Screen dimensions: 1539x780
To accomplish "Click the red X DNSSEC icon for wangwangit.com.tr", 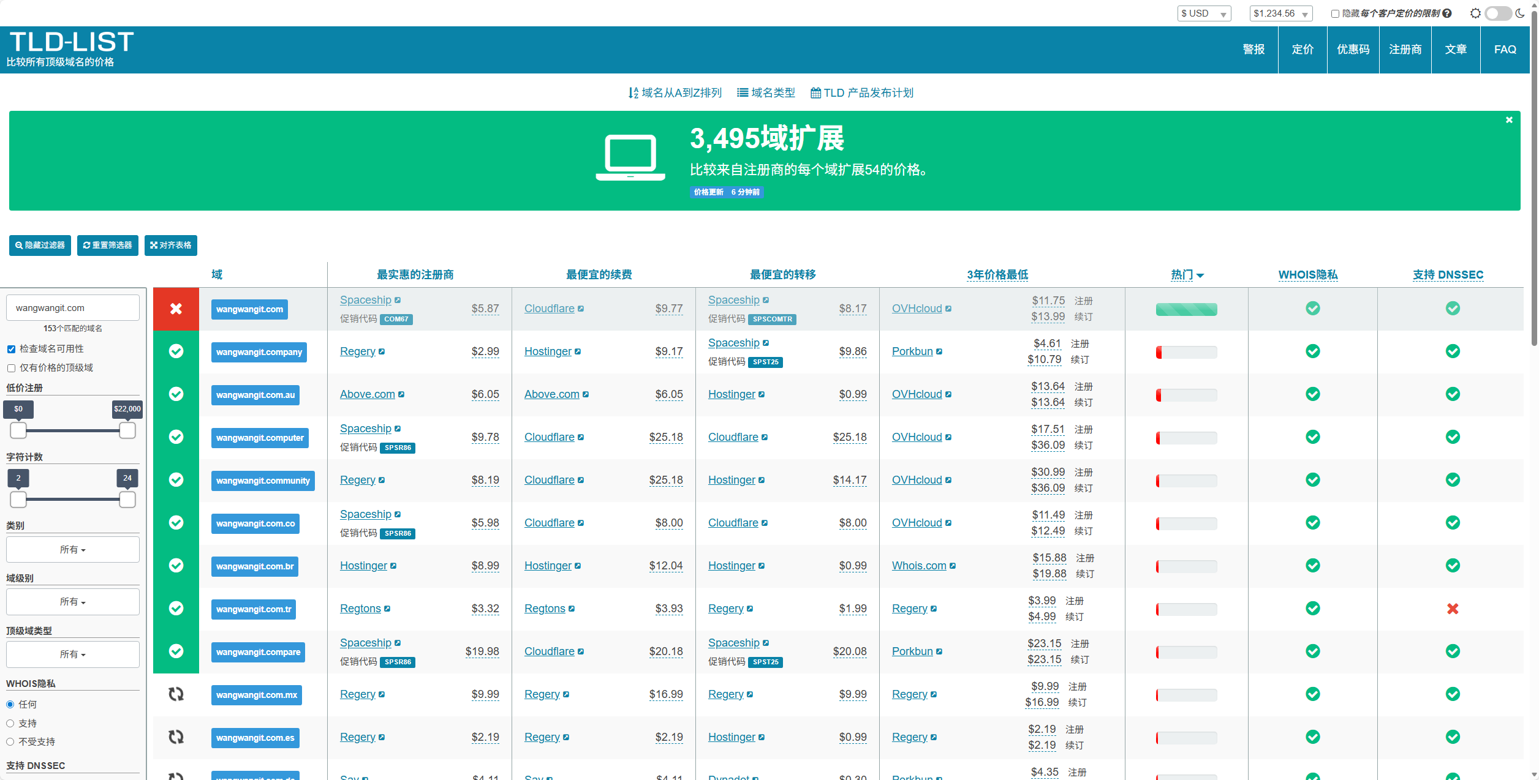I will point(1452,609).
